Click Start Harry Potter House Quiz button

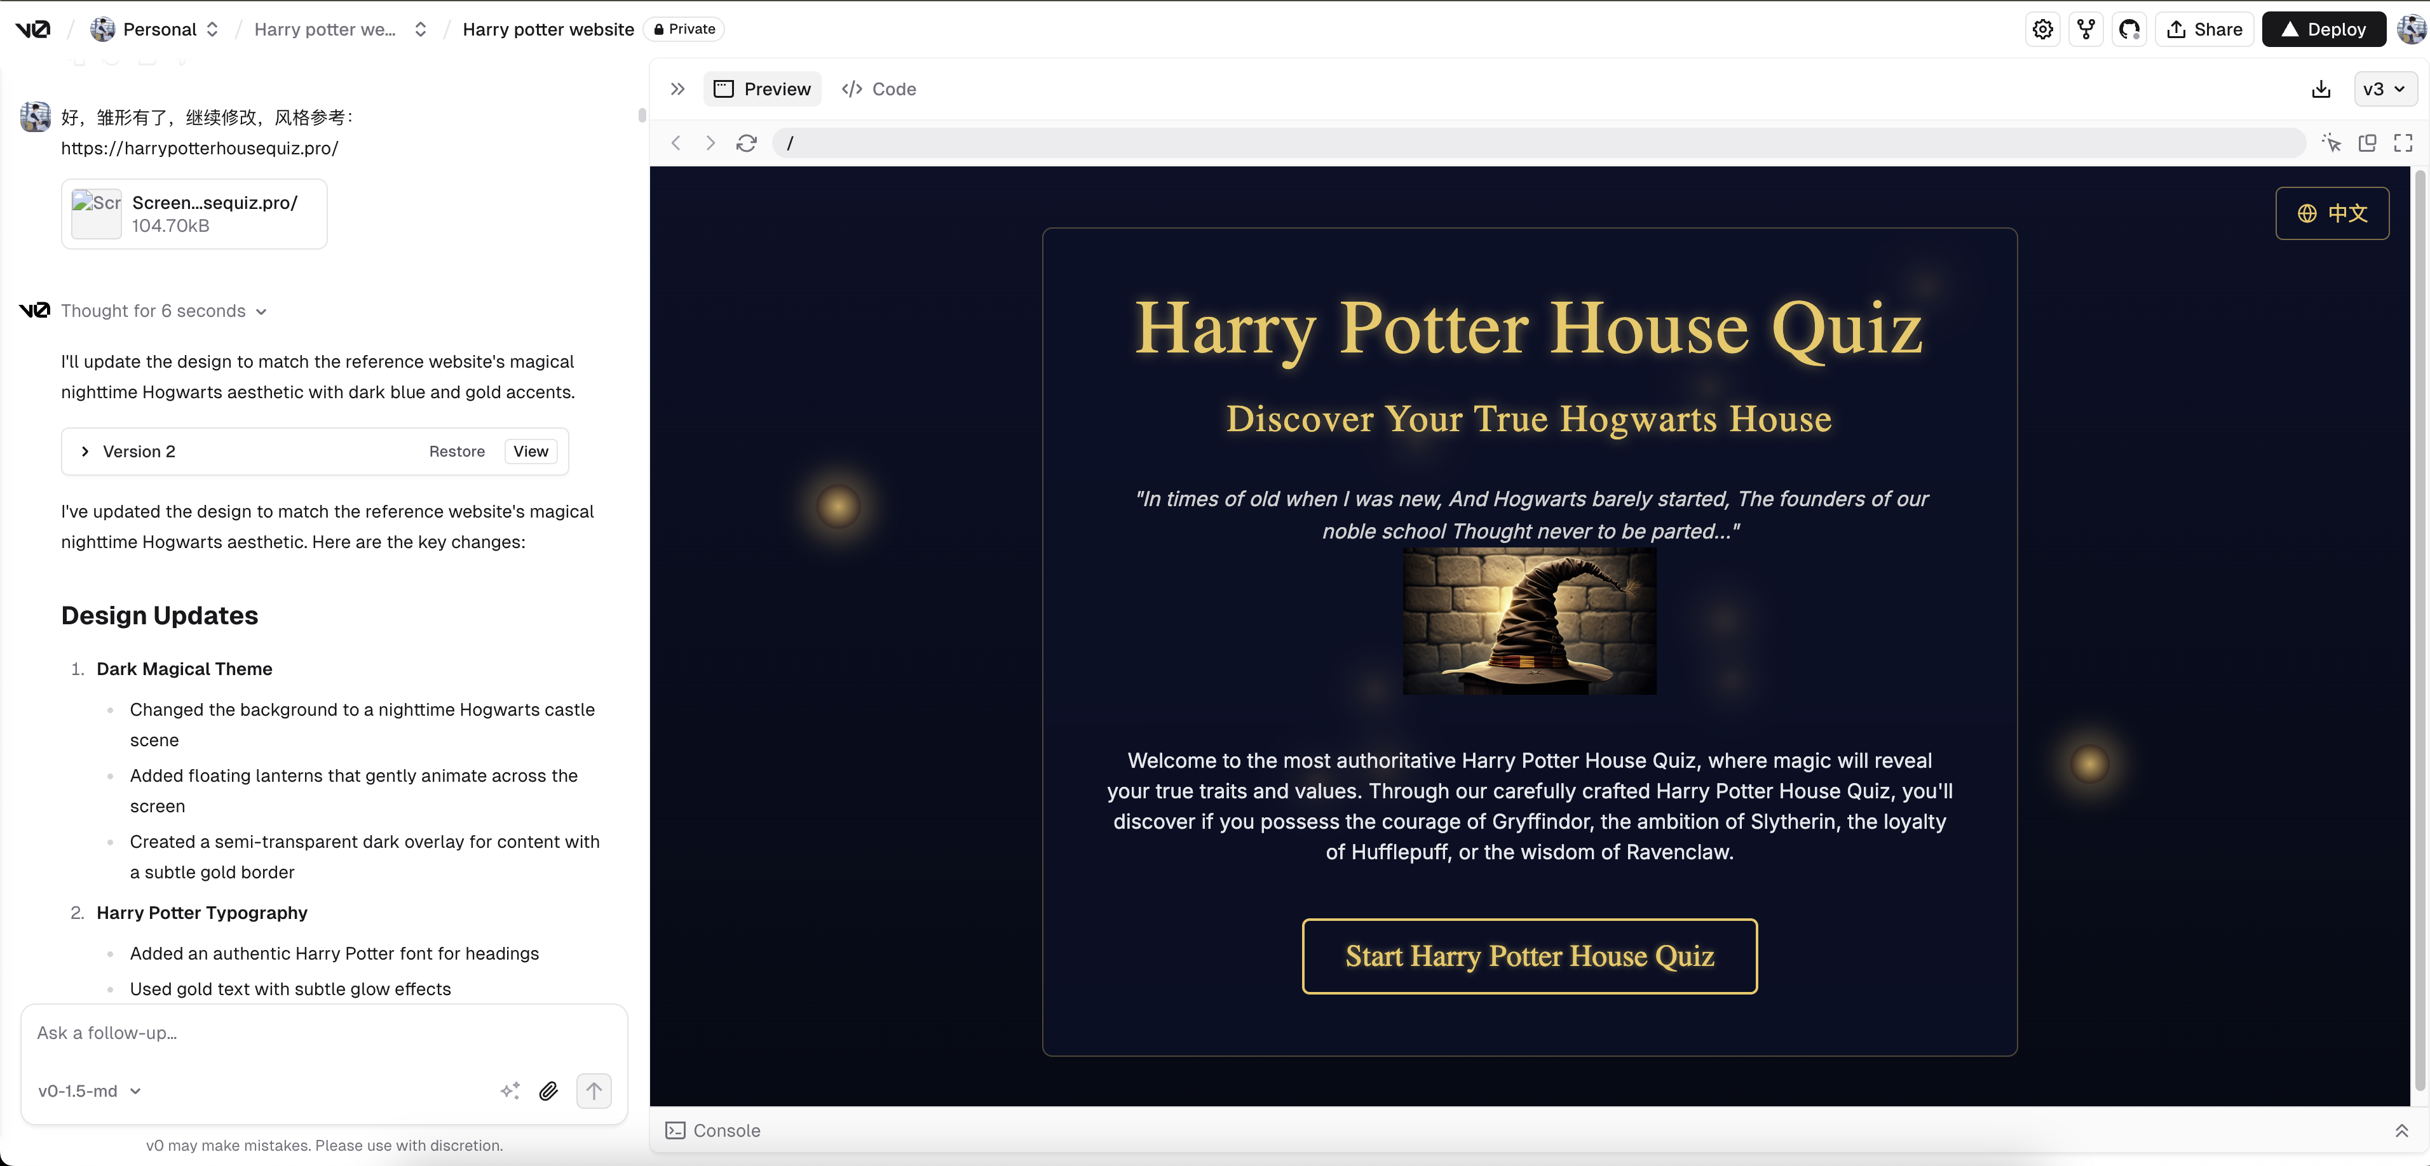point(1529,956)
